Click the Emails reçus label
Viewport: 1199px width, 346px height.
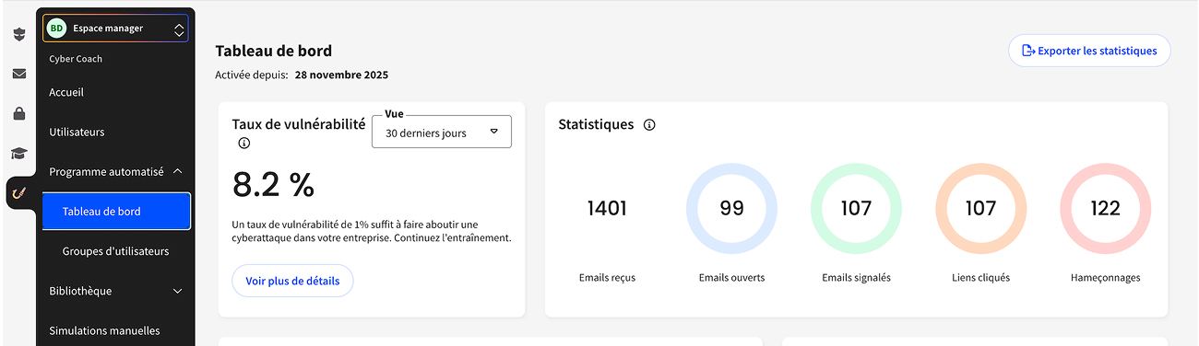pyautogui.click(x=607, y=277)
